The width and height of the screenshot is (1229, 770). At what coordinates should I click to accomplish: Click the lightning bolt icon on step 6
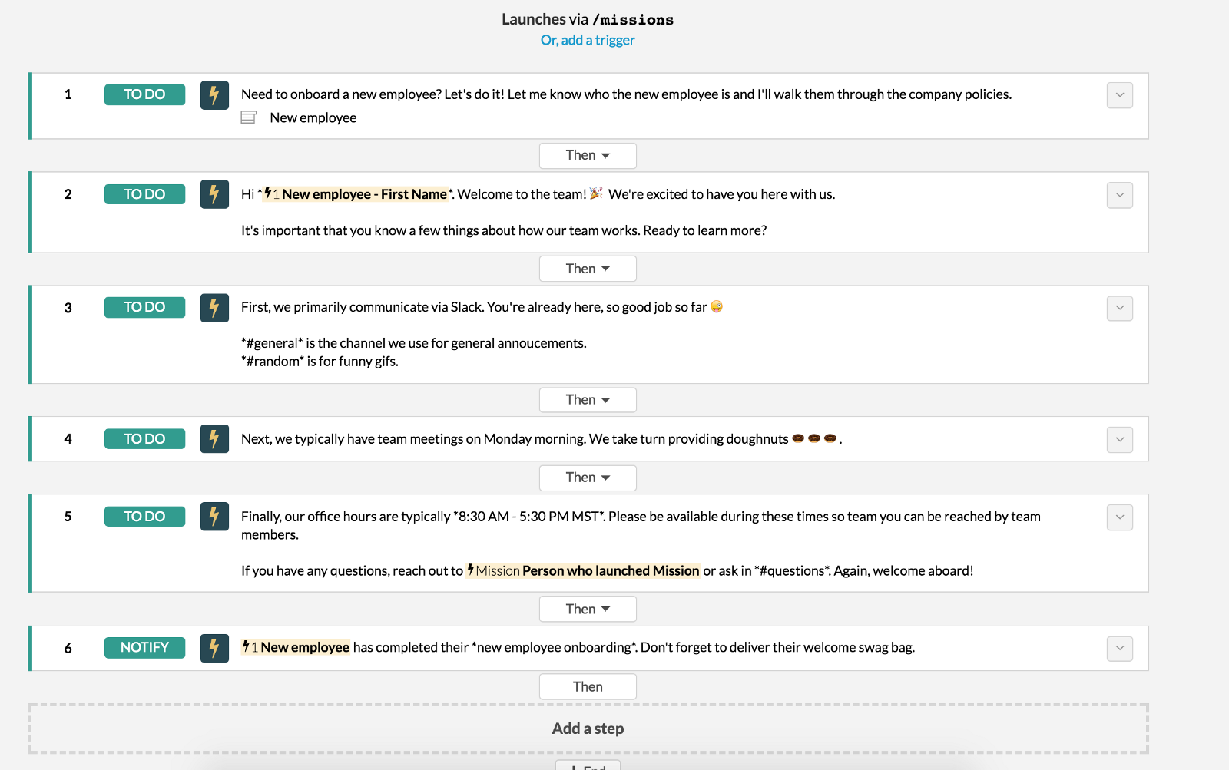click(x=214, y=648)
